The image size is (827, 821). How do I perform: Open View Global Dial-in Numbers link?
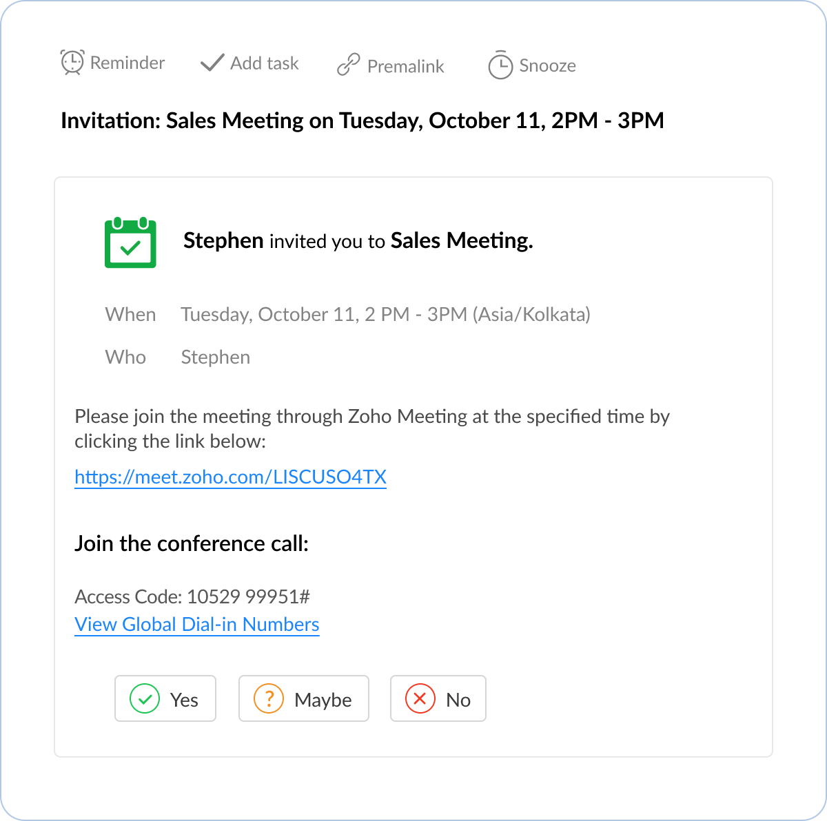click(x=197, y=624)
